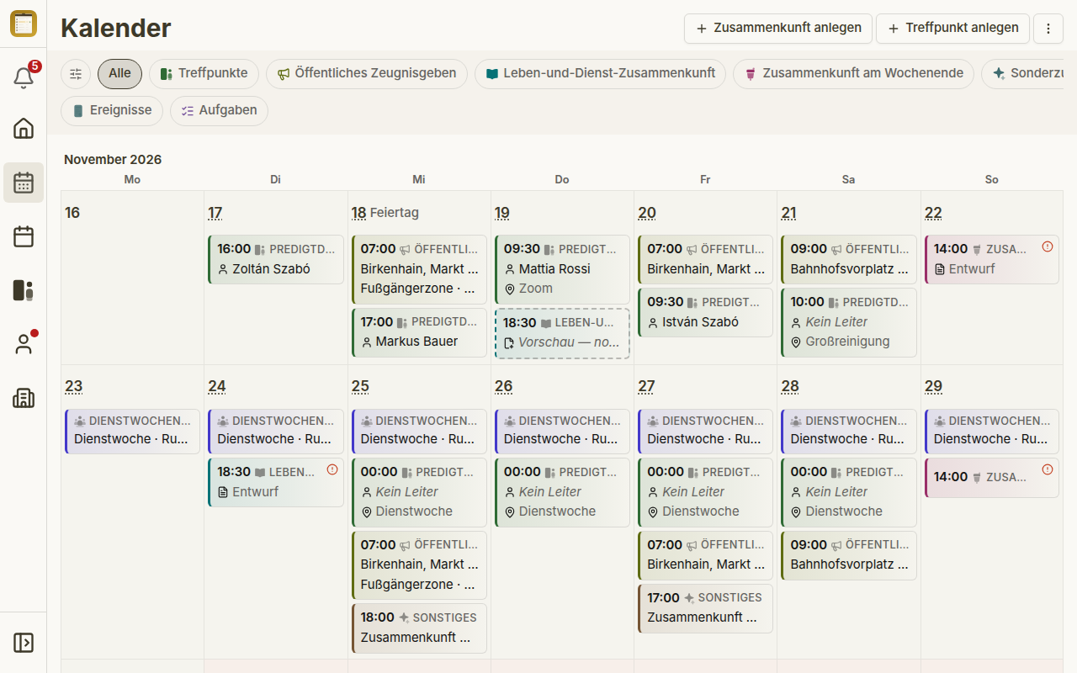
Task: Select Öffentliches Zeugnisgeben filter
Action: 367,74
